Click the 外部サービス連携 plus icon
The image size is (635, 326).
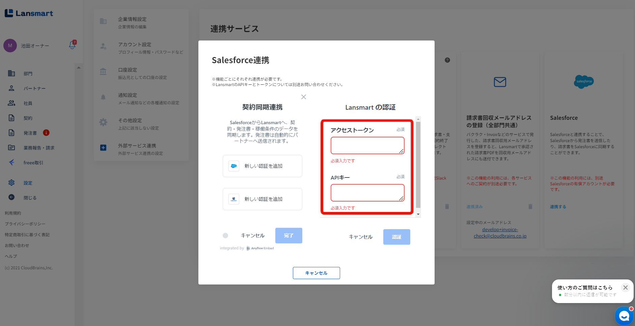[103, 147]
